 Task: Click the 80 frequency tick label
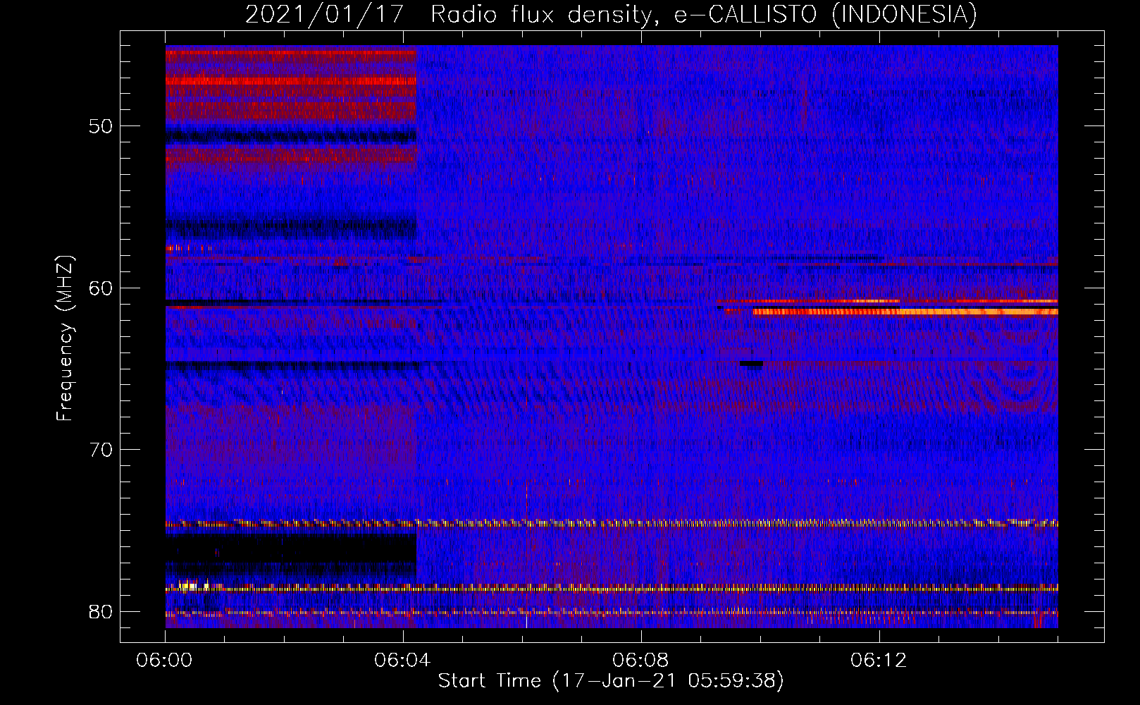(101, 611)
